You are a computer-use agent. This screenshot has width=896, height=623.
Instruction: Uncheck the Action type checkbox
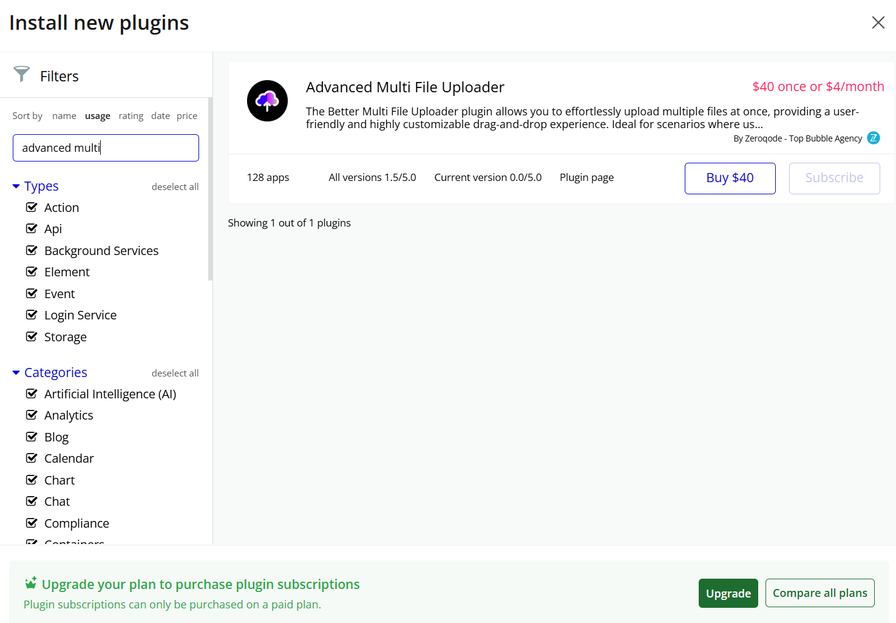pos(32,207)
